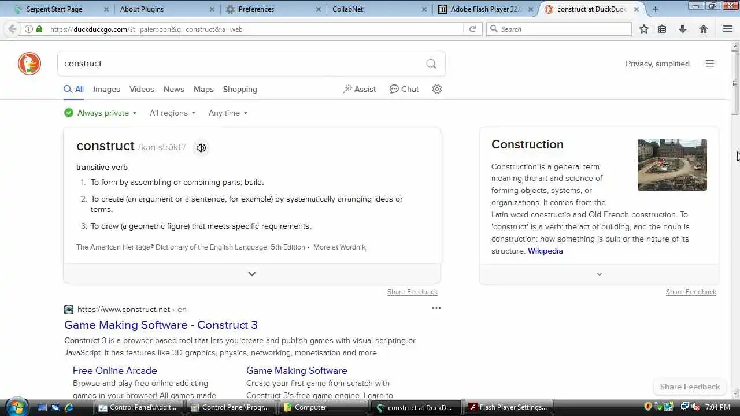Click the DuckDuckGo duck logo
The height and width of the screenshot is (416, 740).
pyautogui.click(x=29, y=64)
